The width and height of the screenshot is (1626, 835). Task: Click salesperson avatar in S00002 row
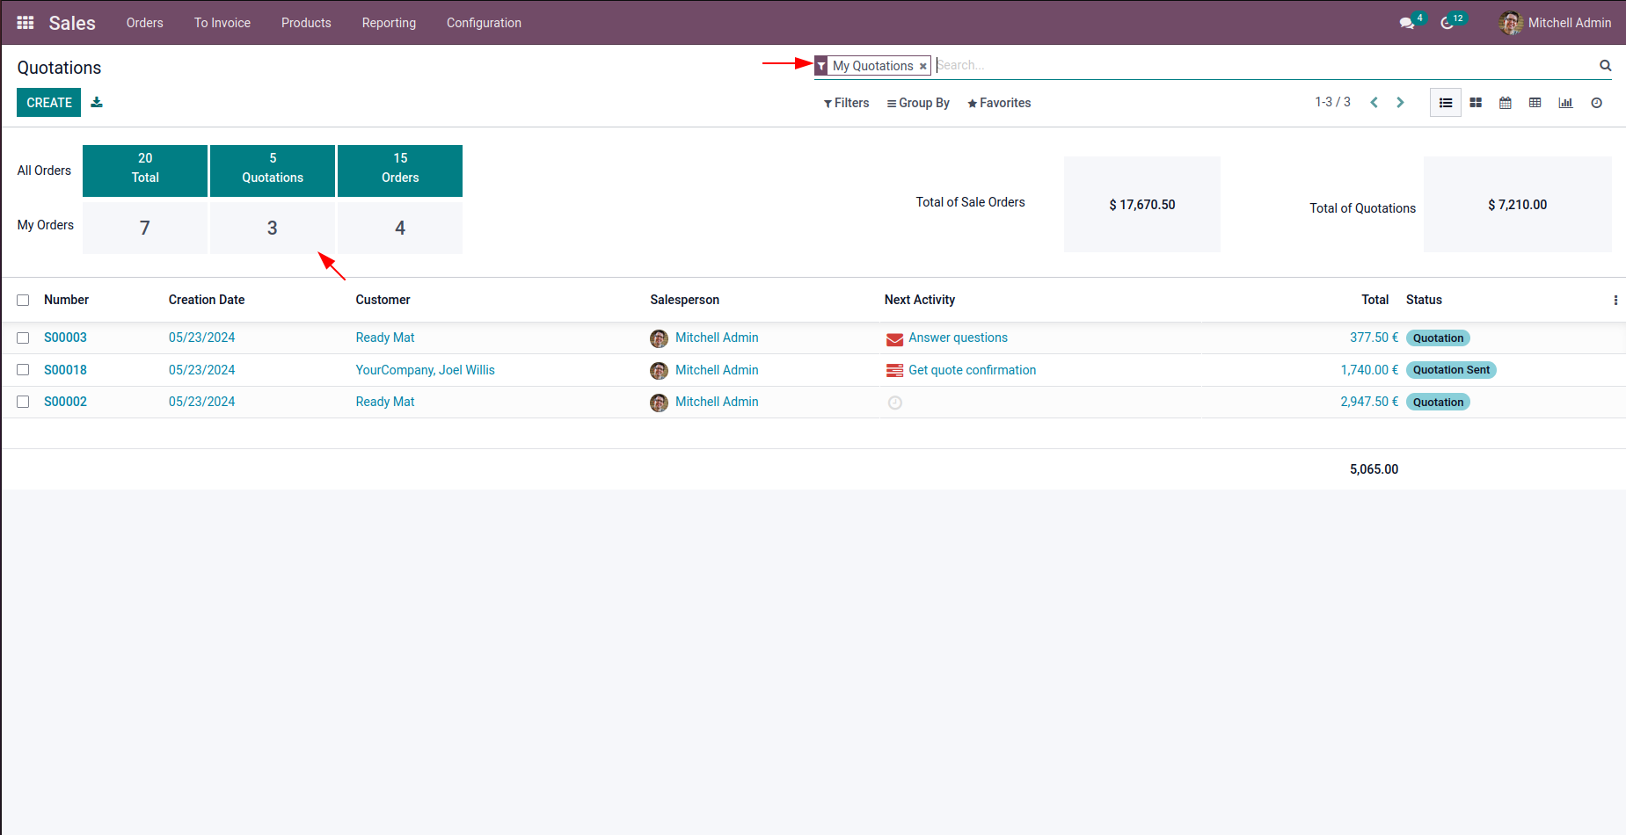pos(659,403)
